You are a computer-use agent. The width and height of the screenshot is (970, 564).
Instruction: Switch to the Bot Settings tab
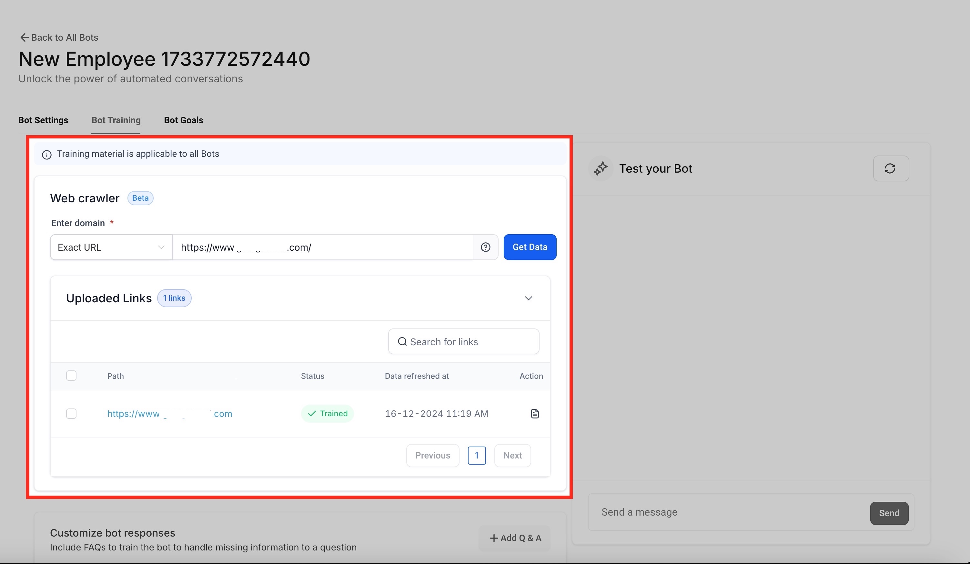click(x=43, y=120)
